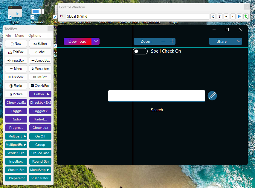Click the RadioEx tool

[x=40, y=119]
